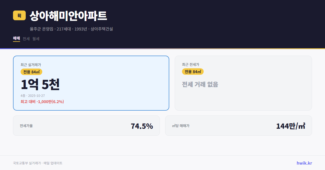Click the 전세가율 card

tap(87, 125)
